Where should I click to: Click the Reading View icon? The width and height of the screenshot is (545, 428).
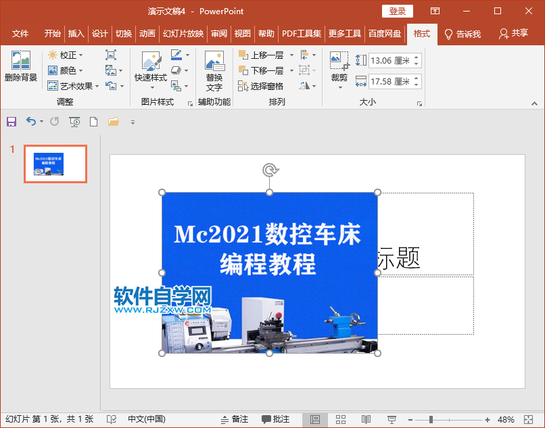366,419
